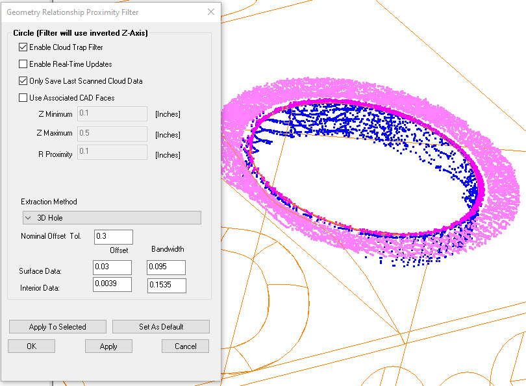Open the Extraction Method 3D Hole dropdown
Screen dimensions: 526x386
click(110, 217)
